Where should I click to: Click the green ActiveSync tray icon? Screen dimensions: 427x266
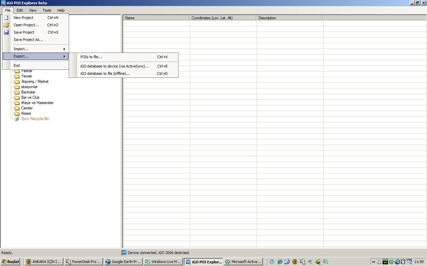[x=391, y=262]
